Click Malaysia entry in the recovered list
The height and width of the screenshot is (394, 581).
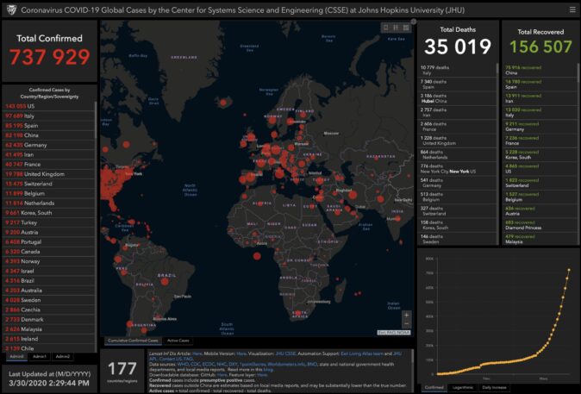[540, 239]
